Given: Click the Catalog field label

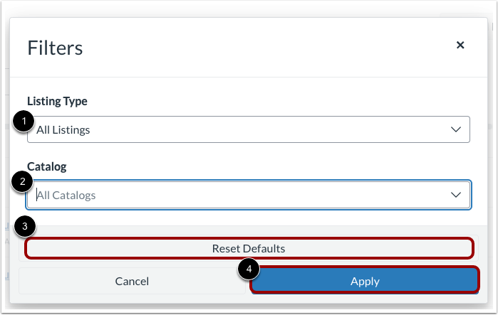Looking at the screenshot, I should point(47,166).
